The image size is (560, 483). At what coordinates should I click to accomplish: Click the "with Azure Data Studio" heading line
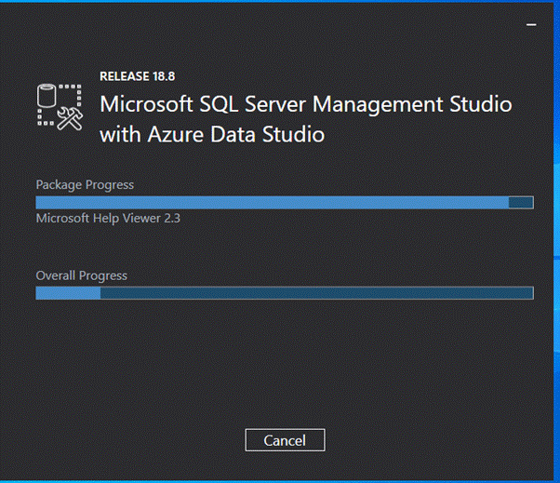click(x=212, y=134)
